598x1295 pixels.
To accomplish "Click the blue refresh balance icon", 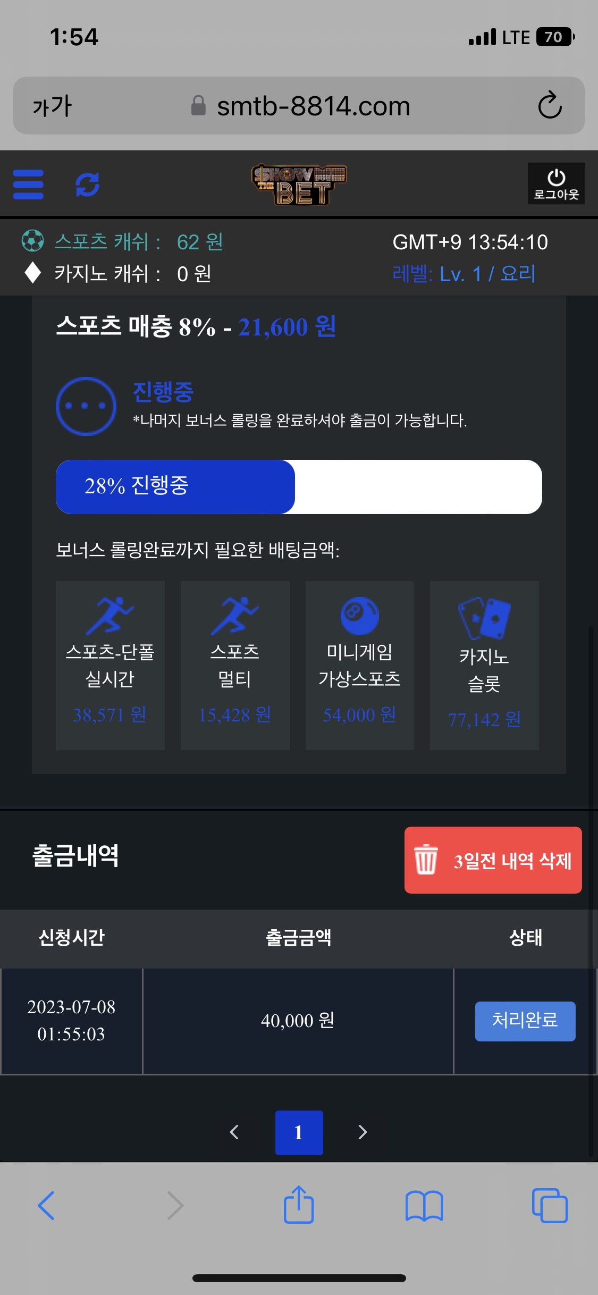I will [x=88, y=184].
